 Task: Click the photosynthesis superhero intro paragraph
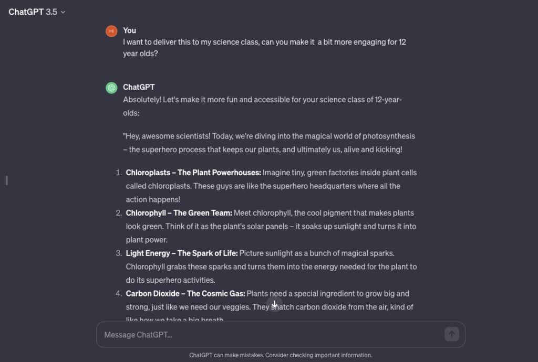tap(270, 142)
